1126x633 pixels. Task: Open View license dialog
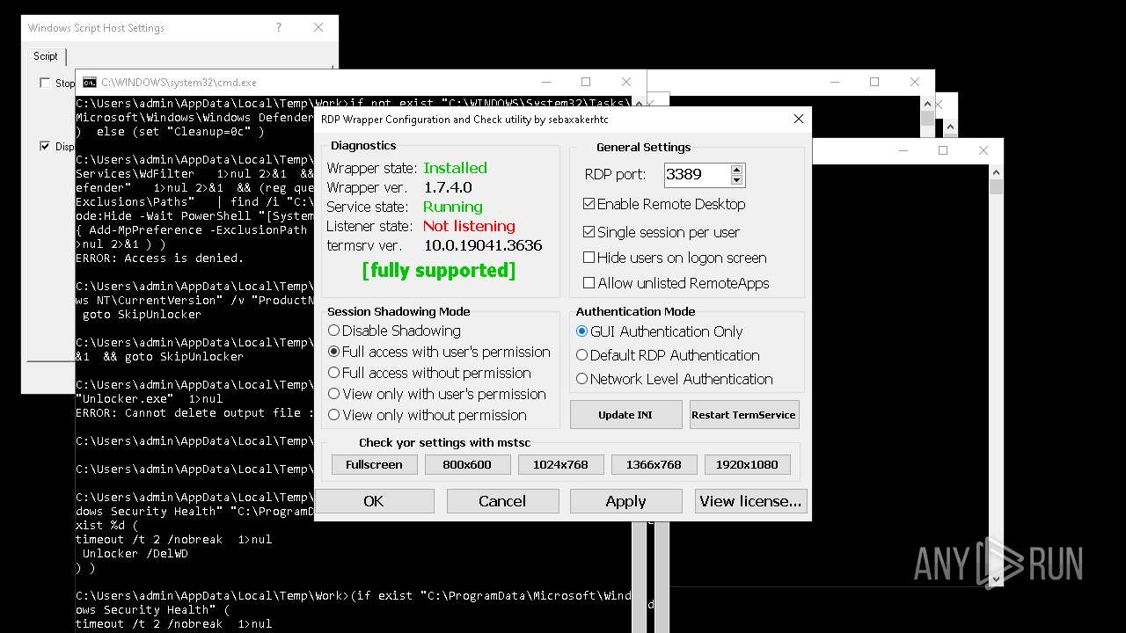750,501
